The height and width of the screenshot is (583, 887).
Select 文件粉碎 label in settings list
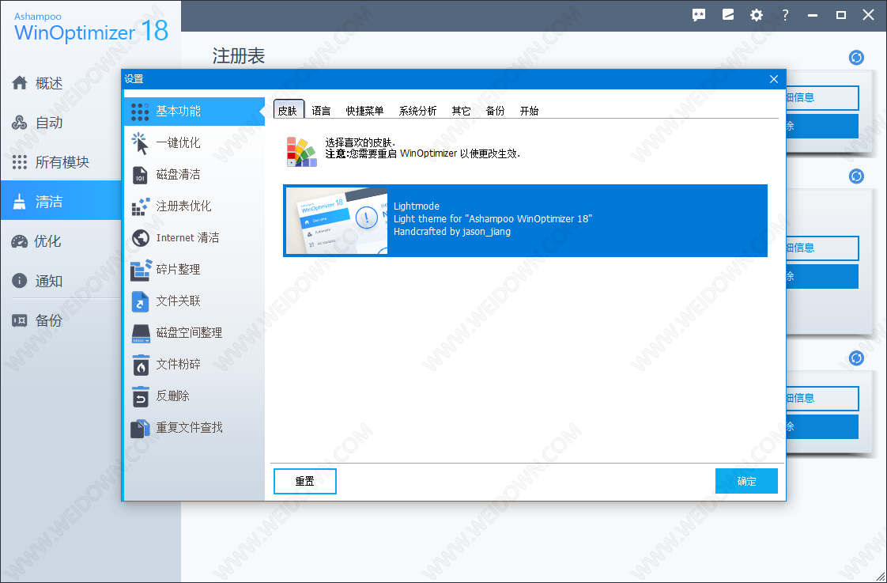[178, 365]
